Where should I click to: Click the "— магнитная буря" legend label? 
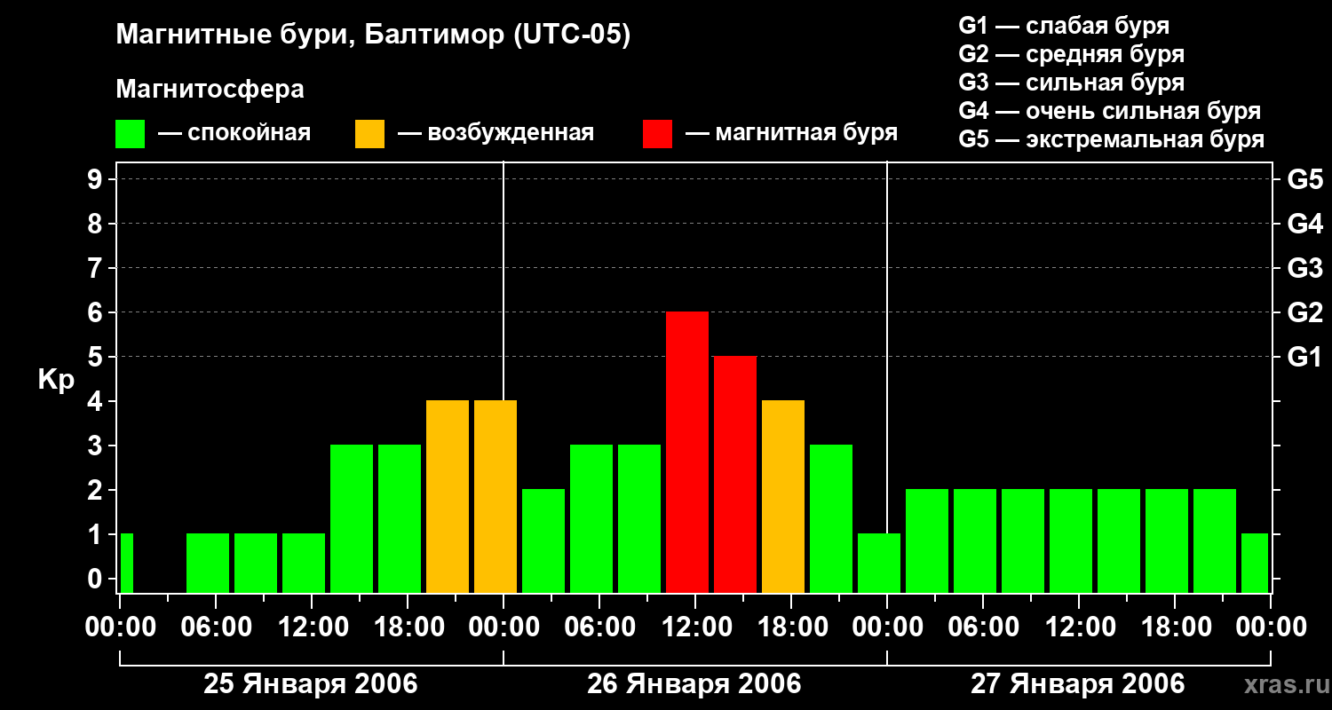pyautogui.click(x=792, y=133)
